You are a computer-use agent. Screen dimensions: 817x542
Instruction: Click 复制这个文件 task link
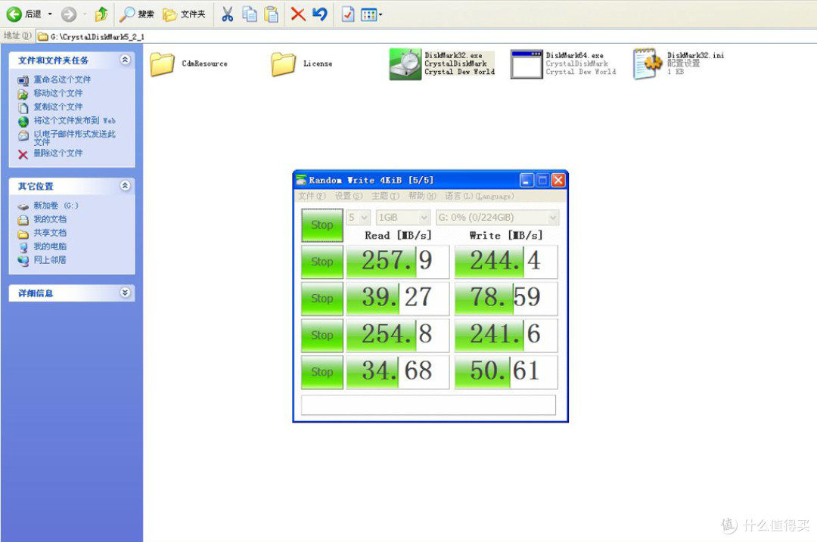coord(57,107)
